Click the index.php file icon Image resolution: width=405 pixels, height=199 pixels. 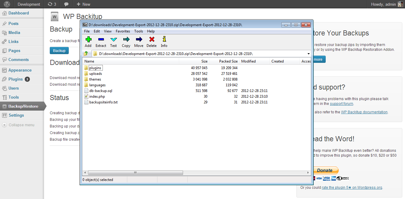point(86,96)
